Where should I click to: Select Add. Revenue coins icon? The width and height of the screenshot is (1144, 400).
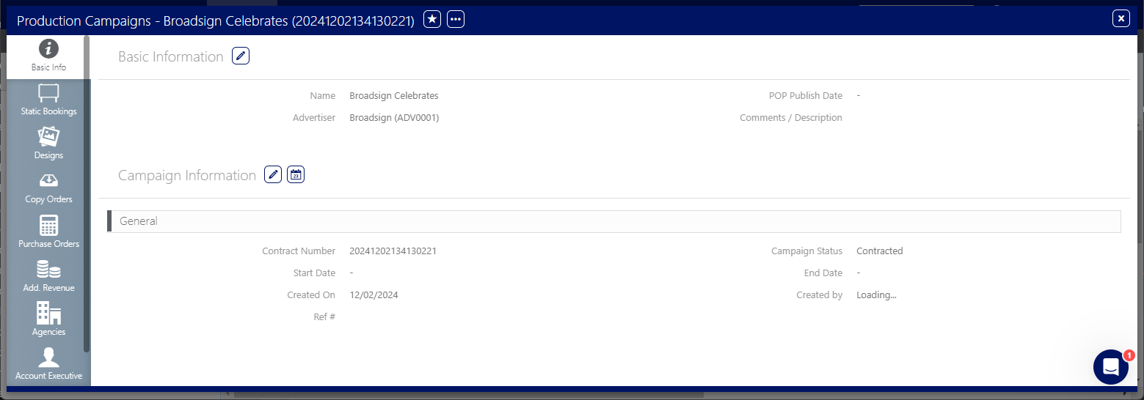pyautogui.click(x=48, y=270)
